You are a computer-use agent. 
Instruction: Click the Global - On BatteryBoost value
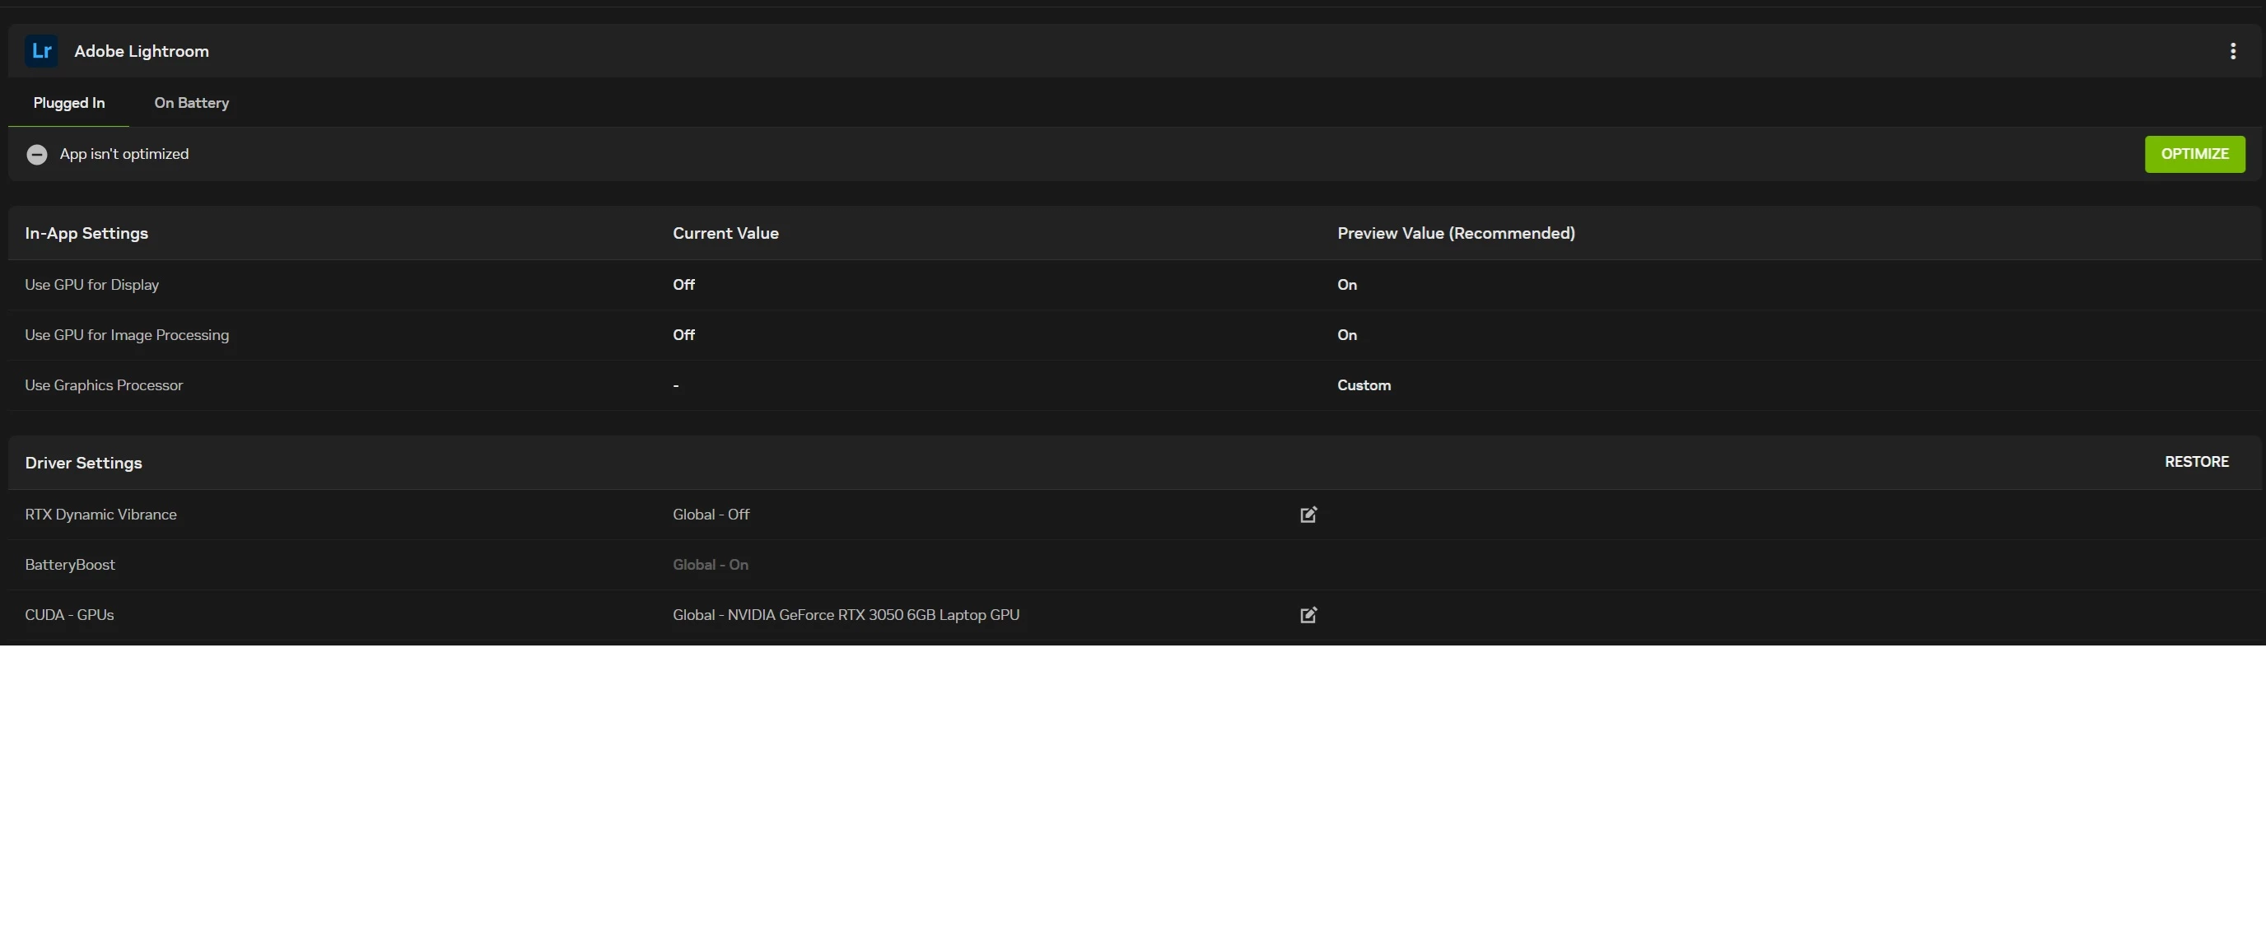[710, 565]
